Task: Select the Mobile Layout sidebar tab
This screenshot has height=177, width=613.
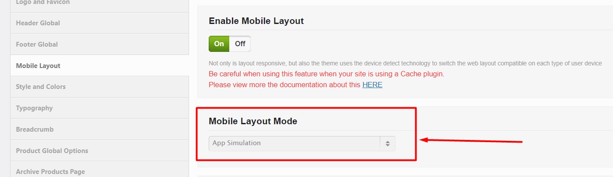Action: pos(38,65)
